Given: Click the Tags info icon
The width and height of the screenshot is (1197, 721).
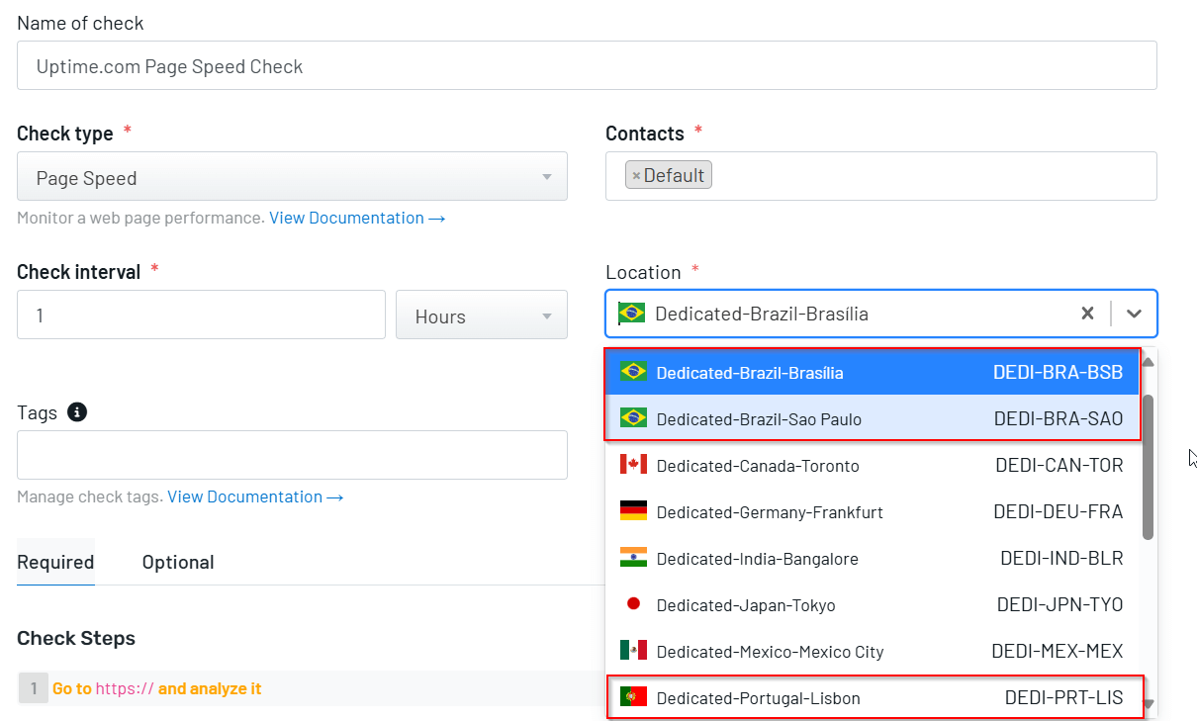Looking at the screenshot, I should [77, 412].
